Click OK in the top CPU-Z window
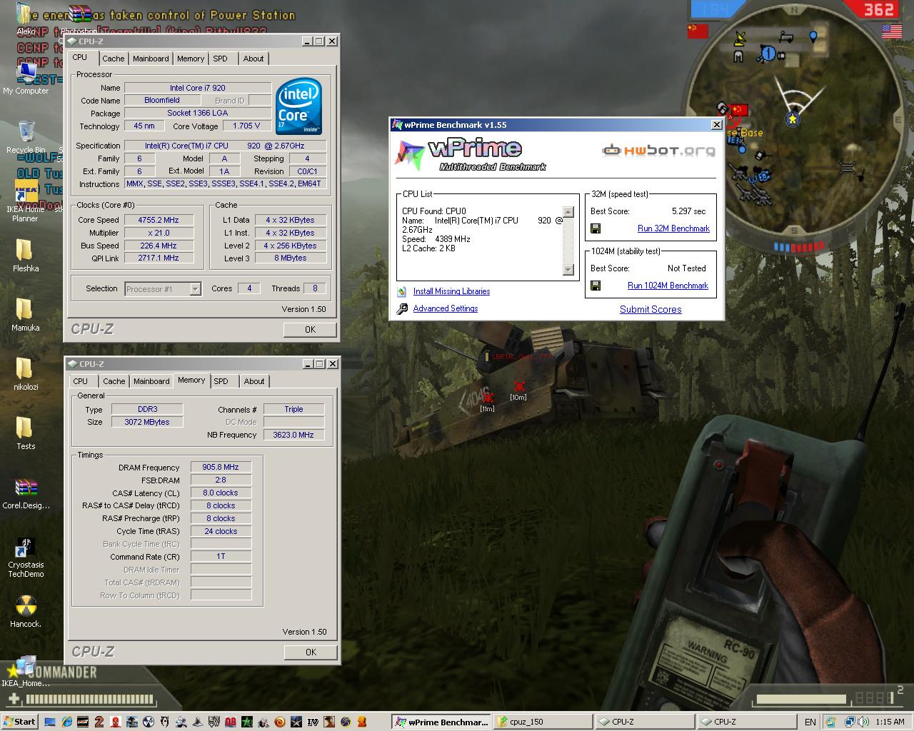The height and width of the screenshot is (731, 914). tap(310, 329)
